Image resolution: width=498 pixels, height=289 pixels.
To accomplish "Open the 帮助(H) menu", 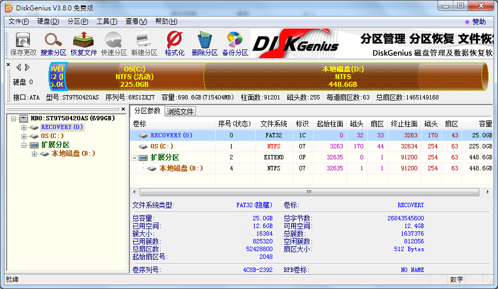I will (166, 21).
